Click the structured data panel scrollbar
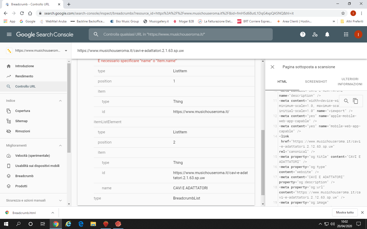The image size is (367, 229). coord(263,162)
